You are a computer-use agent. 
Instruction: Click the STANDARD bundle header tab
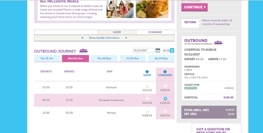point(155,32)
